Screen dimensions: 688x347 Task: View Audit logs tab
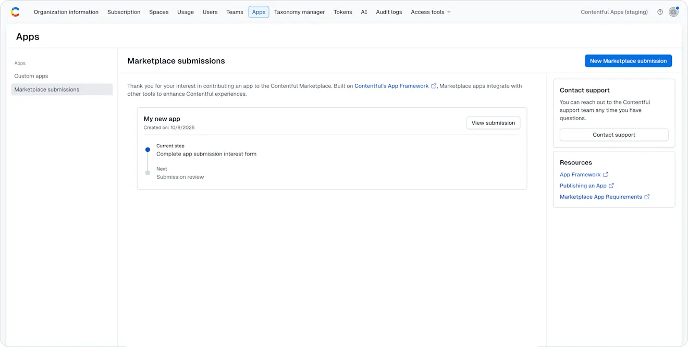click(x=389, y=12)
